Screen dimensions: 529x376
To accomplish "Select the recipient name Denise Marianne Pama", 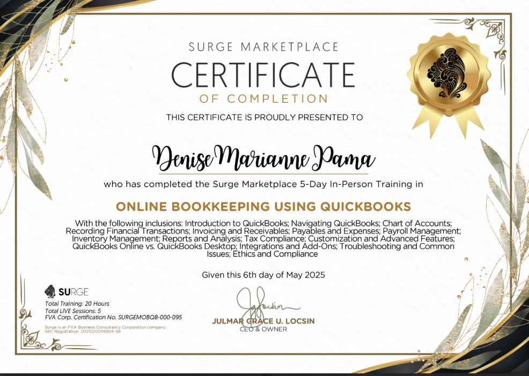I will (263, 157).
